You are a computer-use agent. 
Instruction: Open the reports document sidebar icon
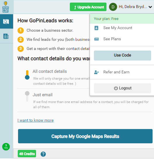click(x=6, y=36)
